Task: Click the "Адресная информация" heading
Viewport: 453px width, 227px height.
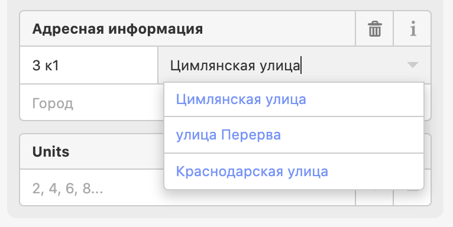Action: pos(118,29)
